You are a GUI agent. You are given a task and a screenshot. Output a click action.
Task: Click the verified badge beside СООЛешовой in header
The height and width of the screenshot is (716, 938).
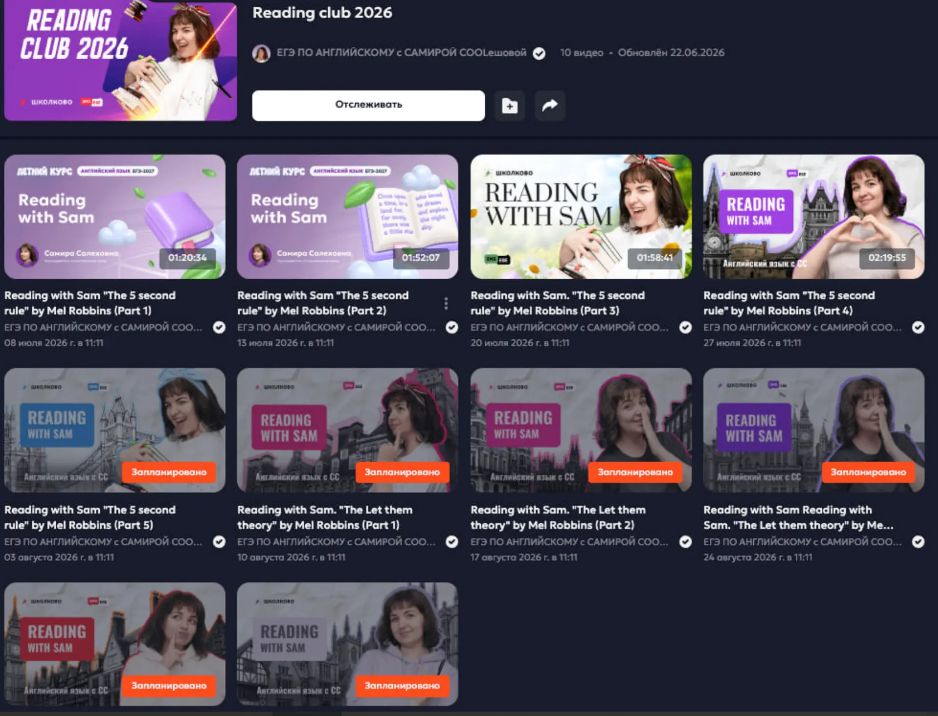tap(539, 53)
